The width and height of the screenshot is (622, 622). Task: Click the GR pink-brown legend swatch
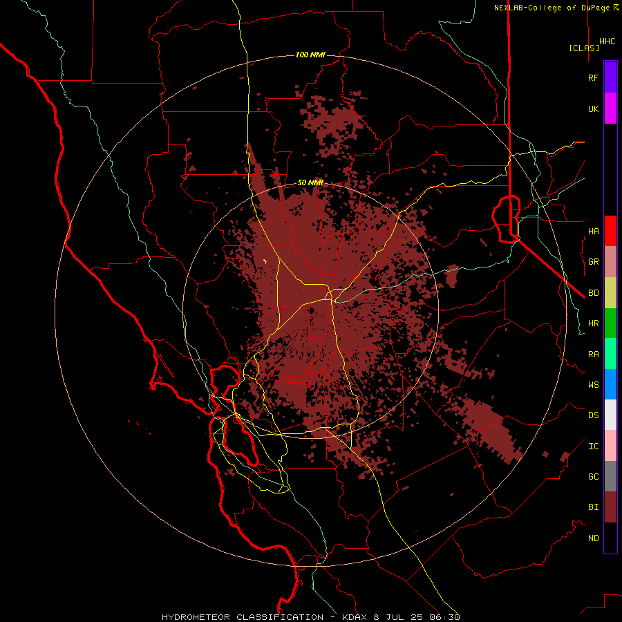pyautogui.click(x=610, y=262)
